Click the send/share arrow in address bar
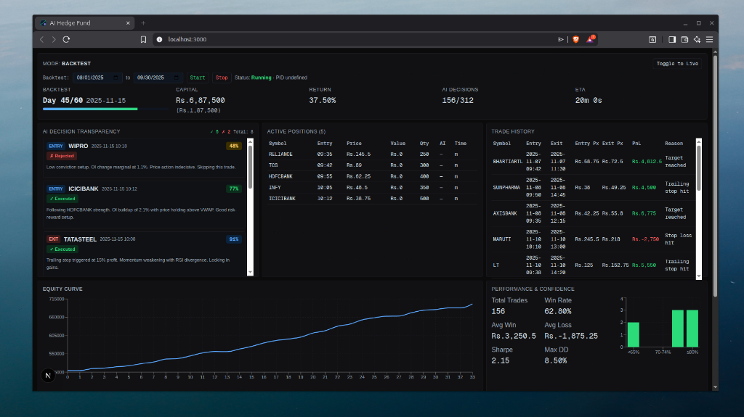This screenshot has height=417, width=744. [560, 39]
